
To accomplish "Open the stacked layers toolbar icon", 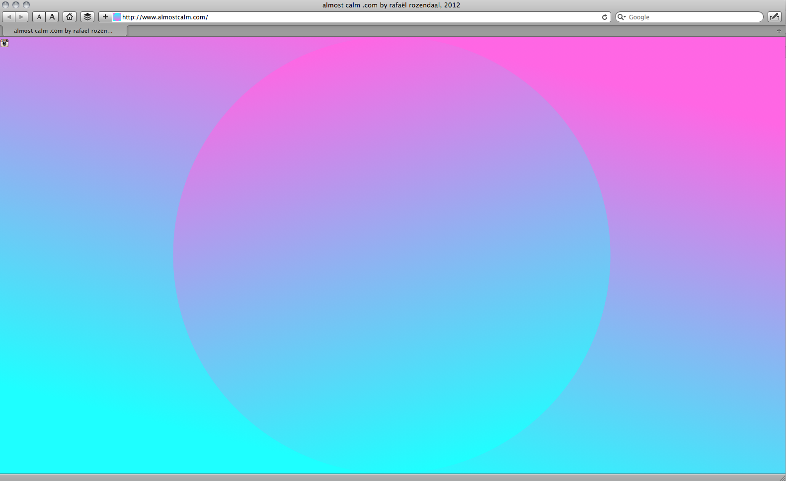I will [x=87, y=17].
